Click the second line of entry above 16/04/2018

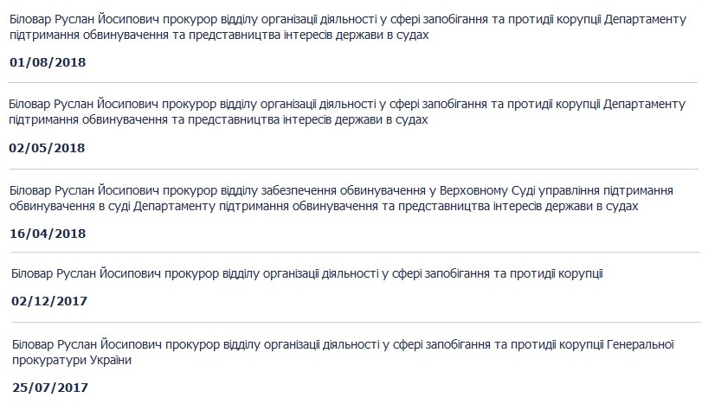[x=324, y=206]
